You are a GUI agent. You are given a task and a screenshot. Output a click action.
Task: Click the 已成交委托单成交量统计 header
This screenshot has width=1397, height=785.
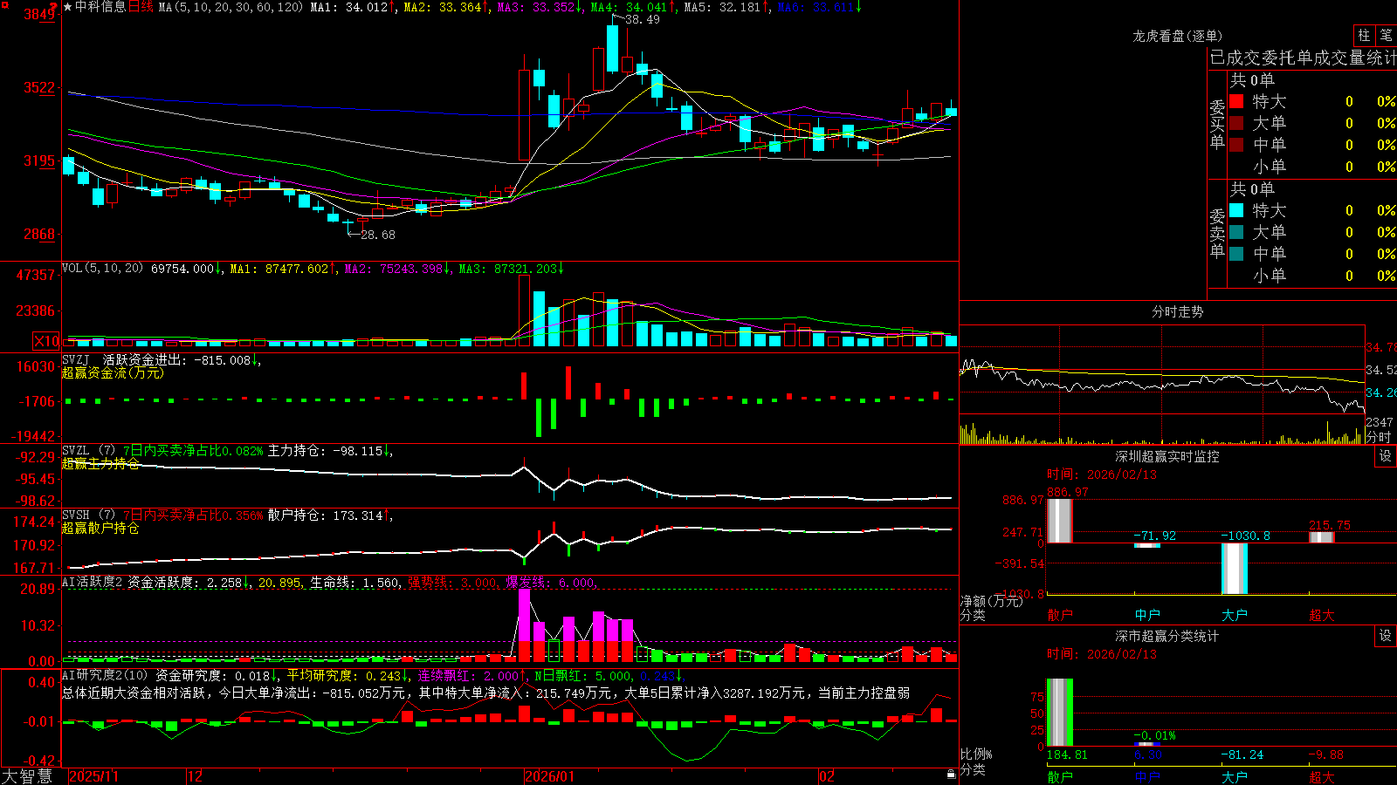1303,58
